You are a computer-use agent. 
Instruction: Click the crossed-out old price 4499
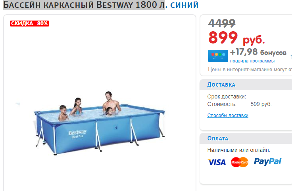tap(222, 23)
